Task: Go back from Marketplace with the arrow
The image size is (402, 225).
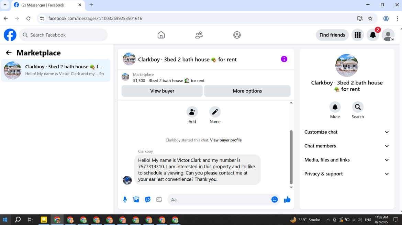Action: tap(9, 53)
